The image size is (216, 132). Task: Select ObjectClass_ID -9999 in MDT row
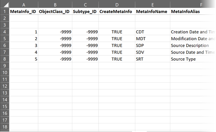tap(55, 38)
